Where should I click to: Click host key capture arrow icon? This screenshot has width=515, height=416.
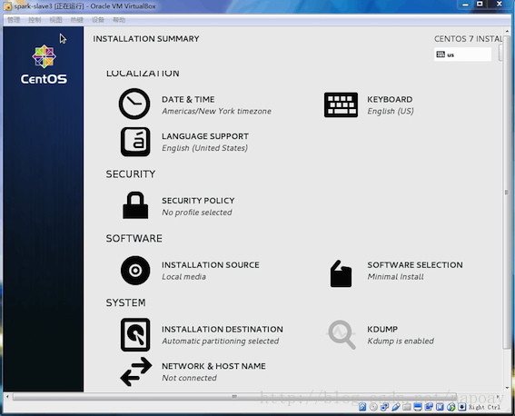(x=462, y=407)
